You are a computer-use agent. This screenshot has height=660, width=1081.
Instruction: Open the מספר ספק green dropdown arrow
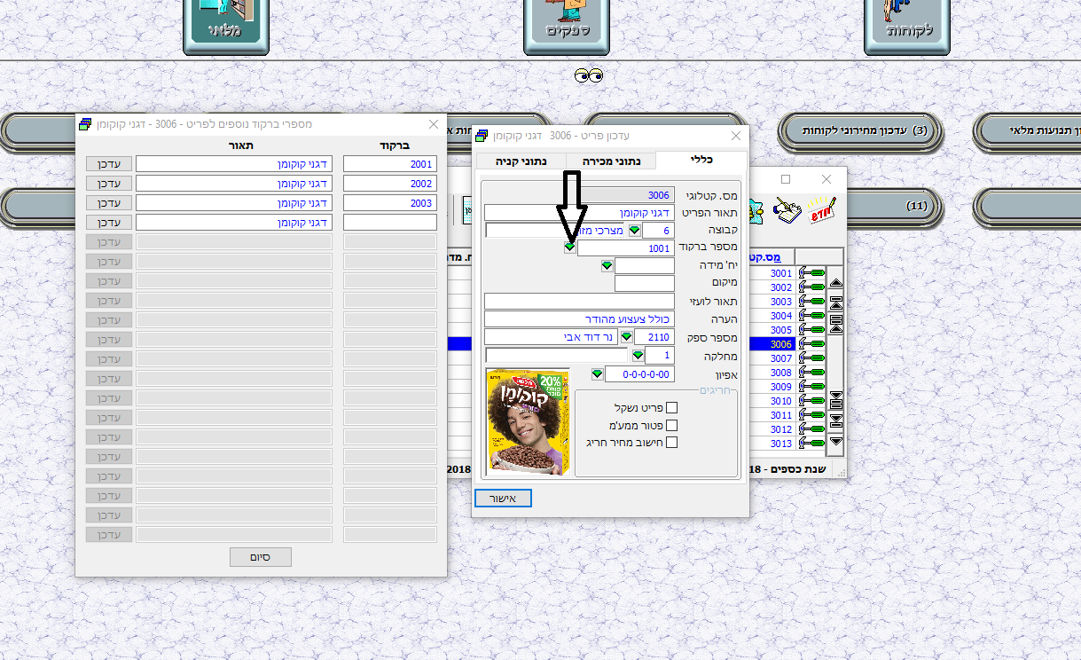coord(626,337)
